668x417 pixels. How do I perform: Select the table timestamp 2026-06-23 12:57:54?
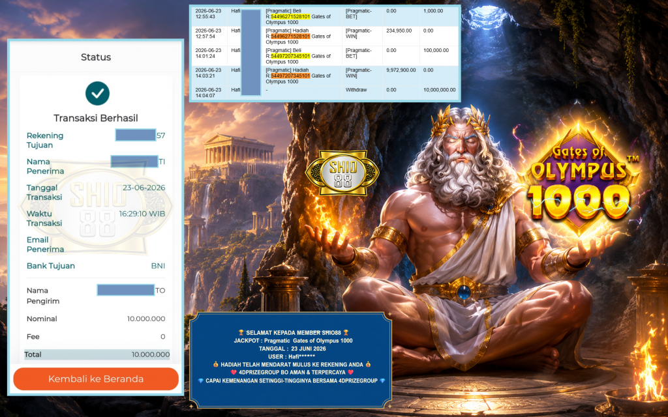(x=208, y=34)
